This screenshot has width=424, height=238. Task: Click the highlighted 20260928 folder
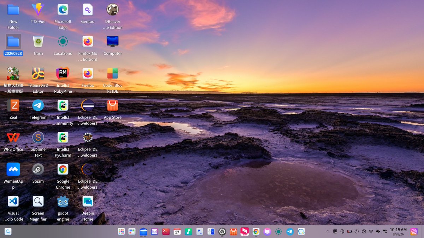(x=13, y=42)
